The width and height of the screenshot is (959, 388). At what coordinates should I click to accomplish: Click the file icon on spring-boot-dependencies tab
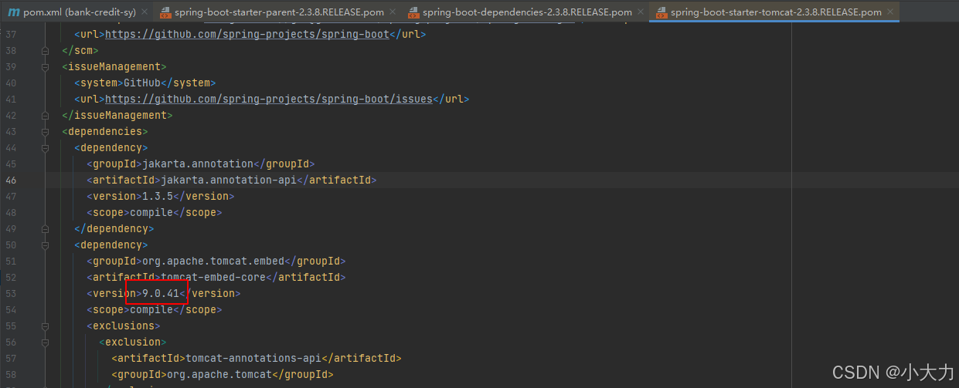pyautogui.click(x=413, y=12)
